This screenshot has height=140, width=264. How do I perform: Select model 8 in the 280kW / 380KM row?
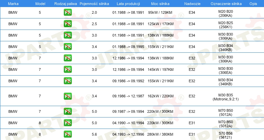40,134
